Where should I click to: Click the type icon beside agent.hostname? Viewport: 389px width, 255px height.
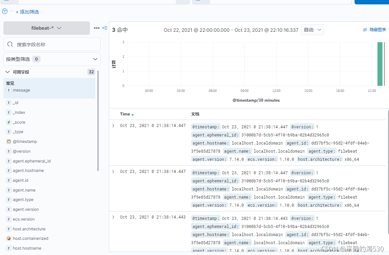[x=9, y=171]
